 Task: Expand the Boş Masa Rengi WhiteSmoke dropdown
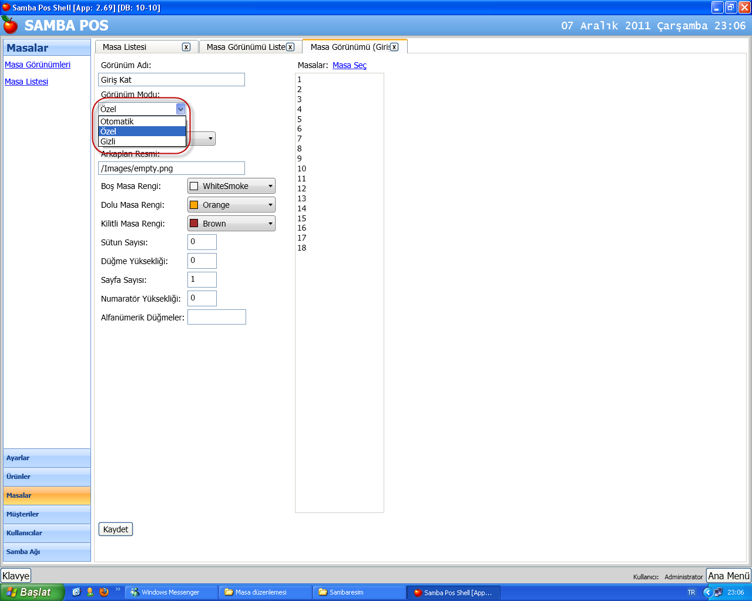tap(231, 186)
